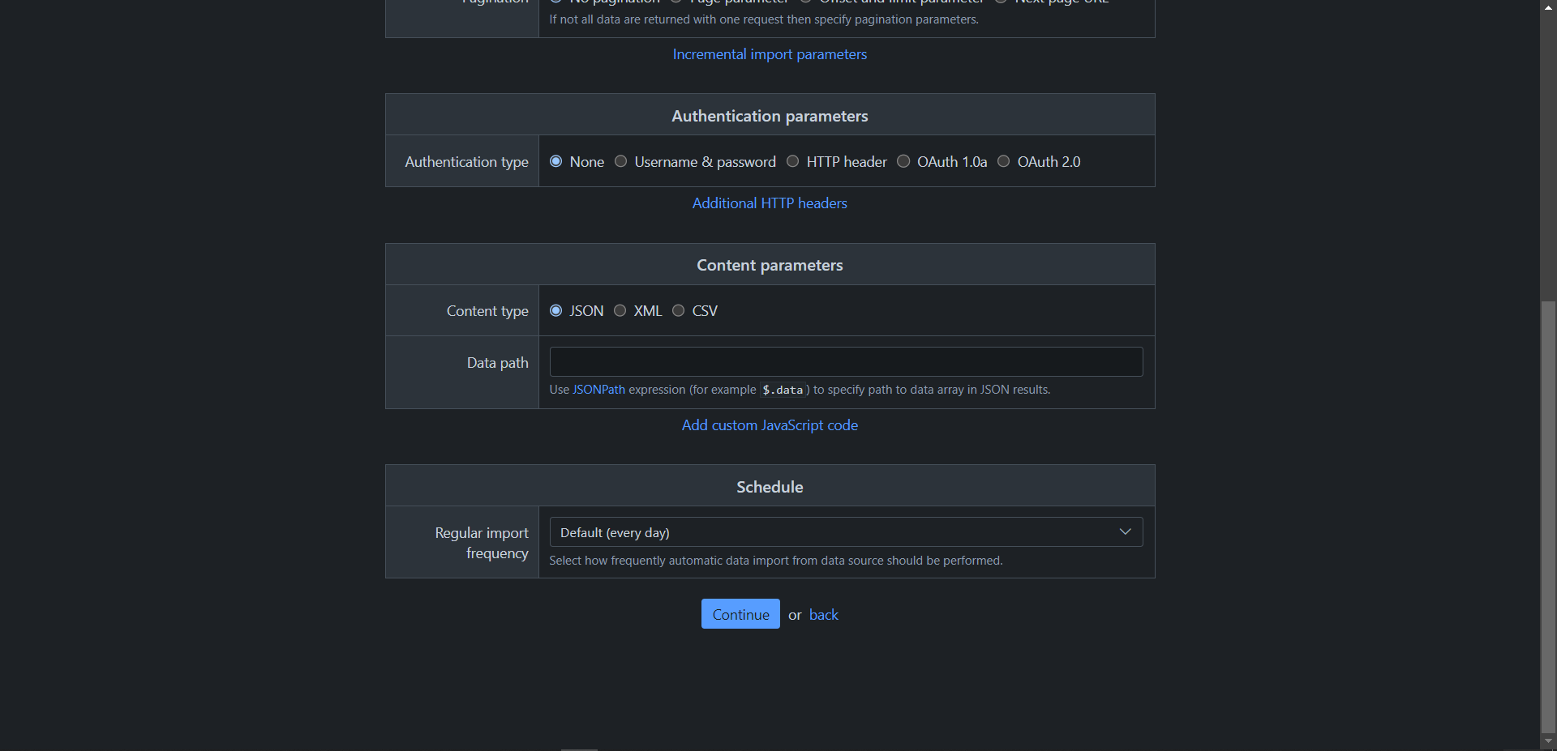The image size is (1557, 751).
Task: Click the Content type label
Action: pos(487,311)
